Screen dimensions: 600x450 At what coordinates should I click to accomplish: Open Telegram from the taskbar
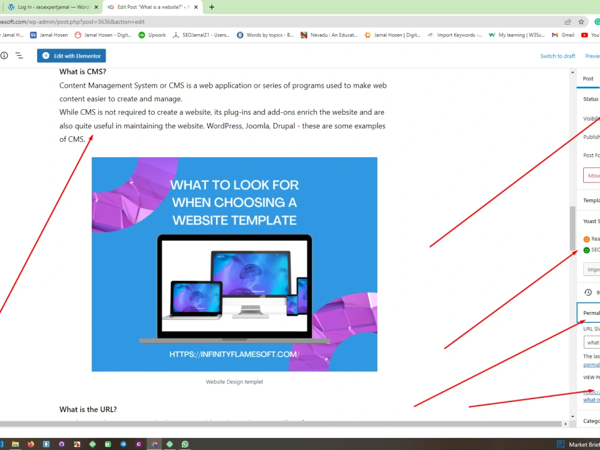pos(123,444)
